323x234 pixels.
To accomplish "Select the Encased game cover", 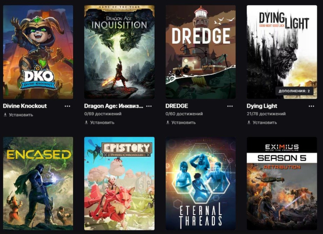I will pyautogui.click(x=38, y=183).
